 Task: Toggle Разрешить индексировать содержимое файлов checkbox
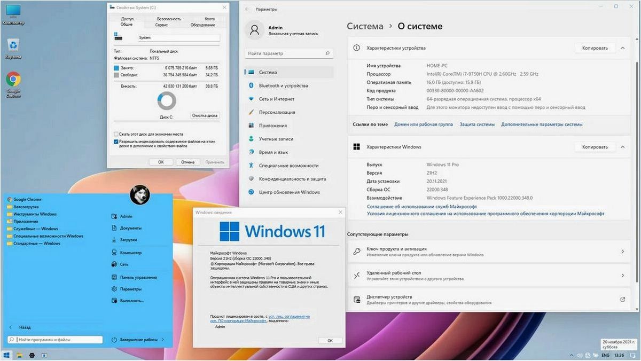point(116,142)
